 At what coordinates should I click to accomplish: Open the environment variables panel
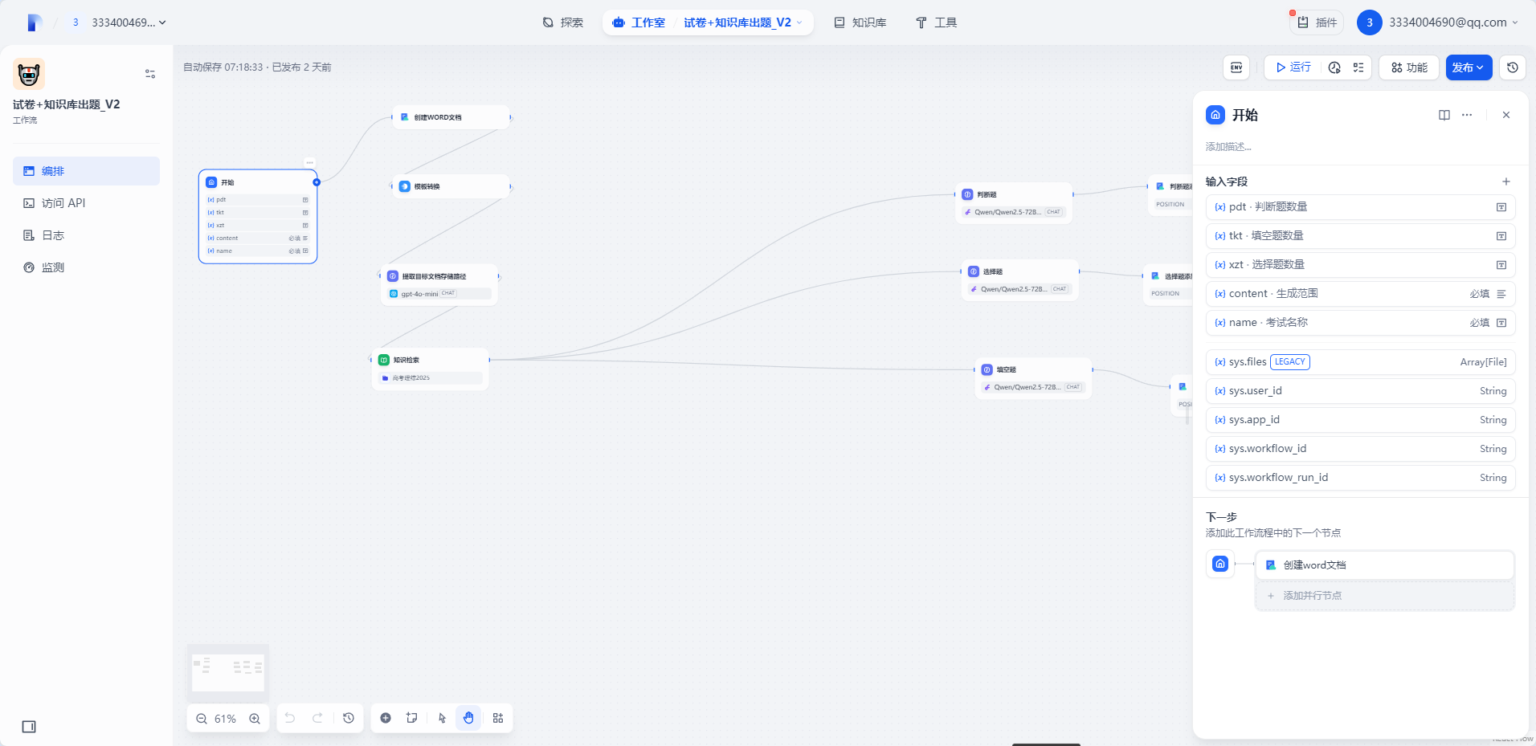tap(1236, 67)
